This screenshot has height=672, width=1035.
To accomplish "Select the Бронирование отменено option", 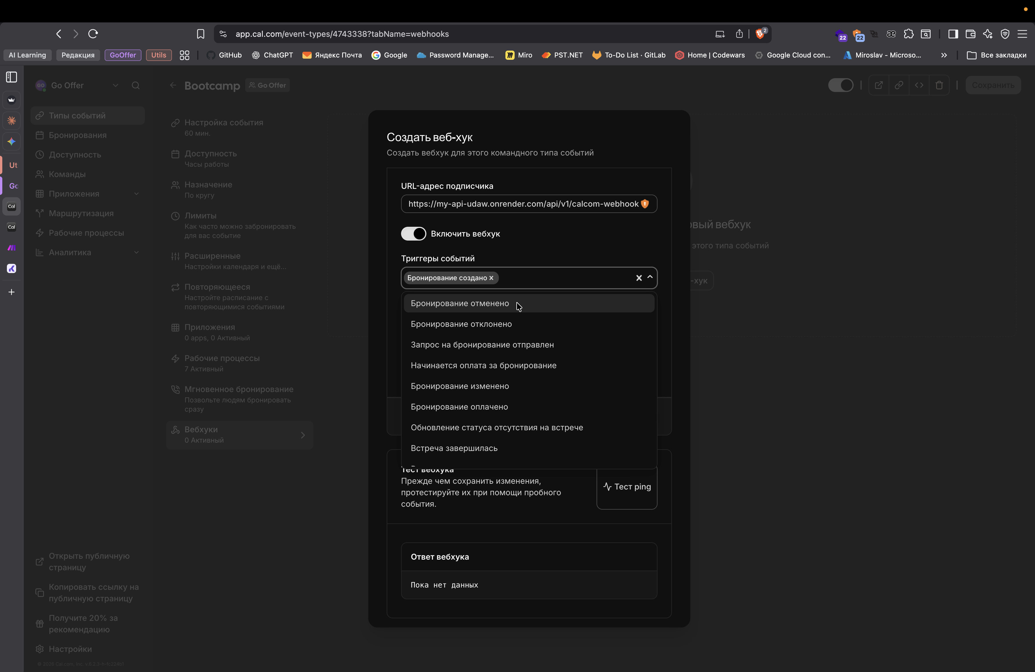I will (460, 304).
